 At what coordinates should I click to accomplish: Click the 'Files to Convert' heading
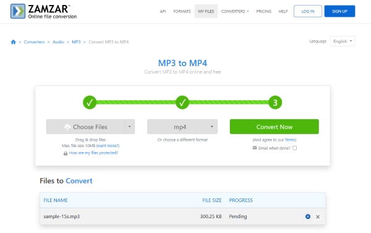(66, 181)
